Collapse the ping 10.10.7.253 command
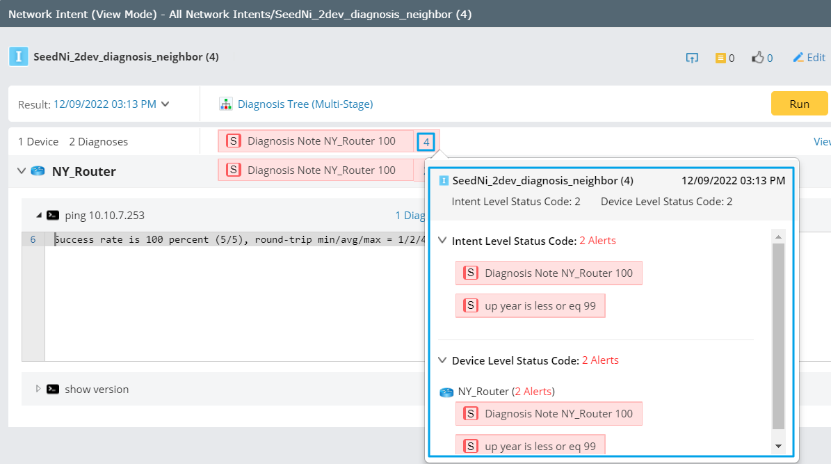Image resolution: width=831 pixels, height=464 pixels. 39,216
